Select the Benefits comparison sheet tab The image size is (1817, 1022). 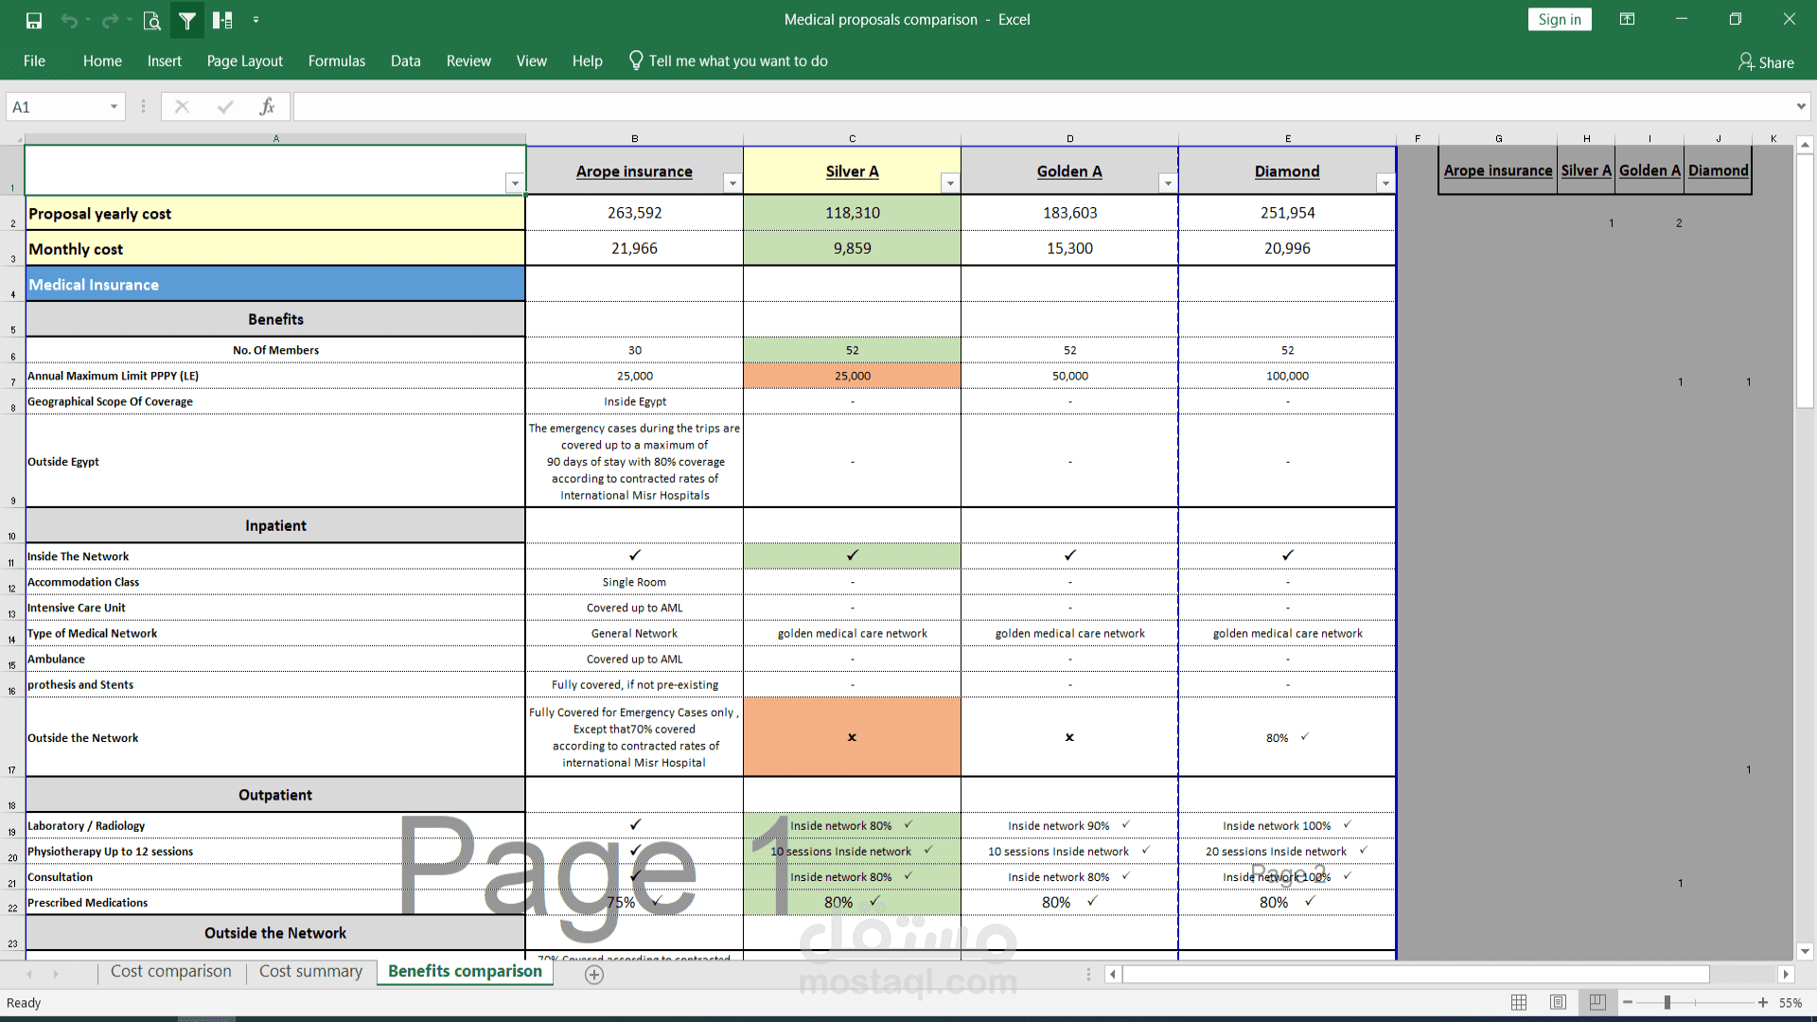point(465,972)
